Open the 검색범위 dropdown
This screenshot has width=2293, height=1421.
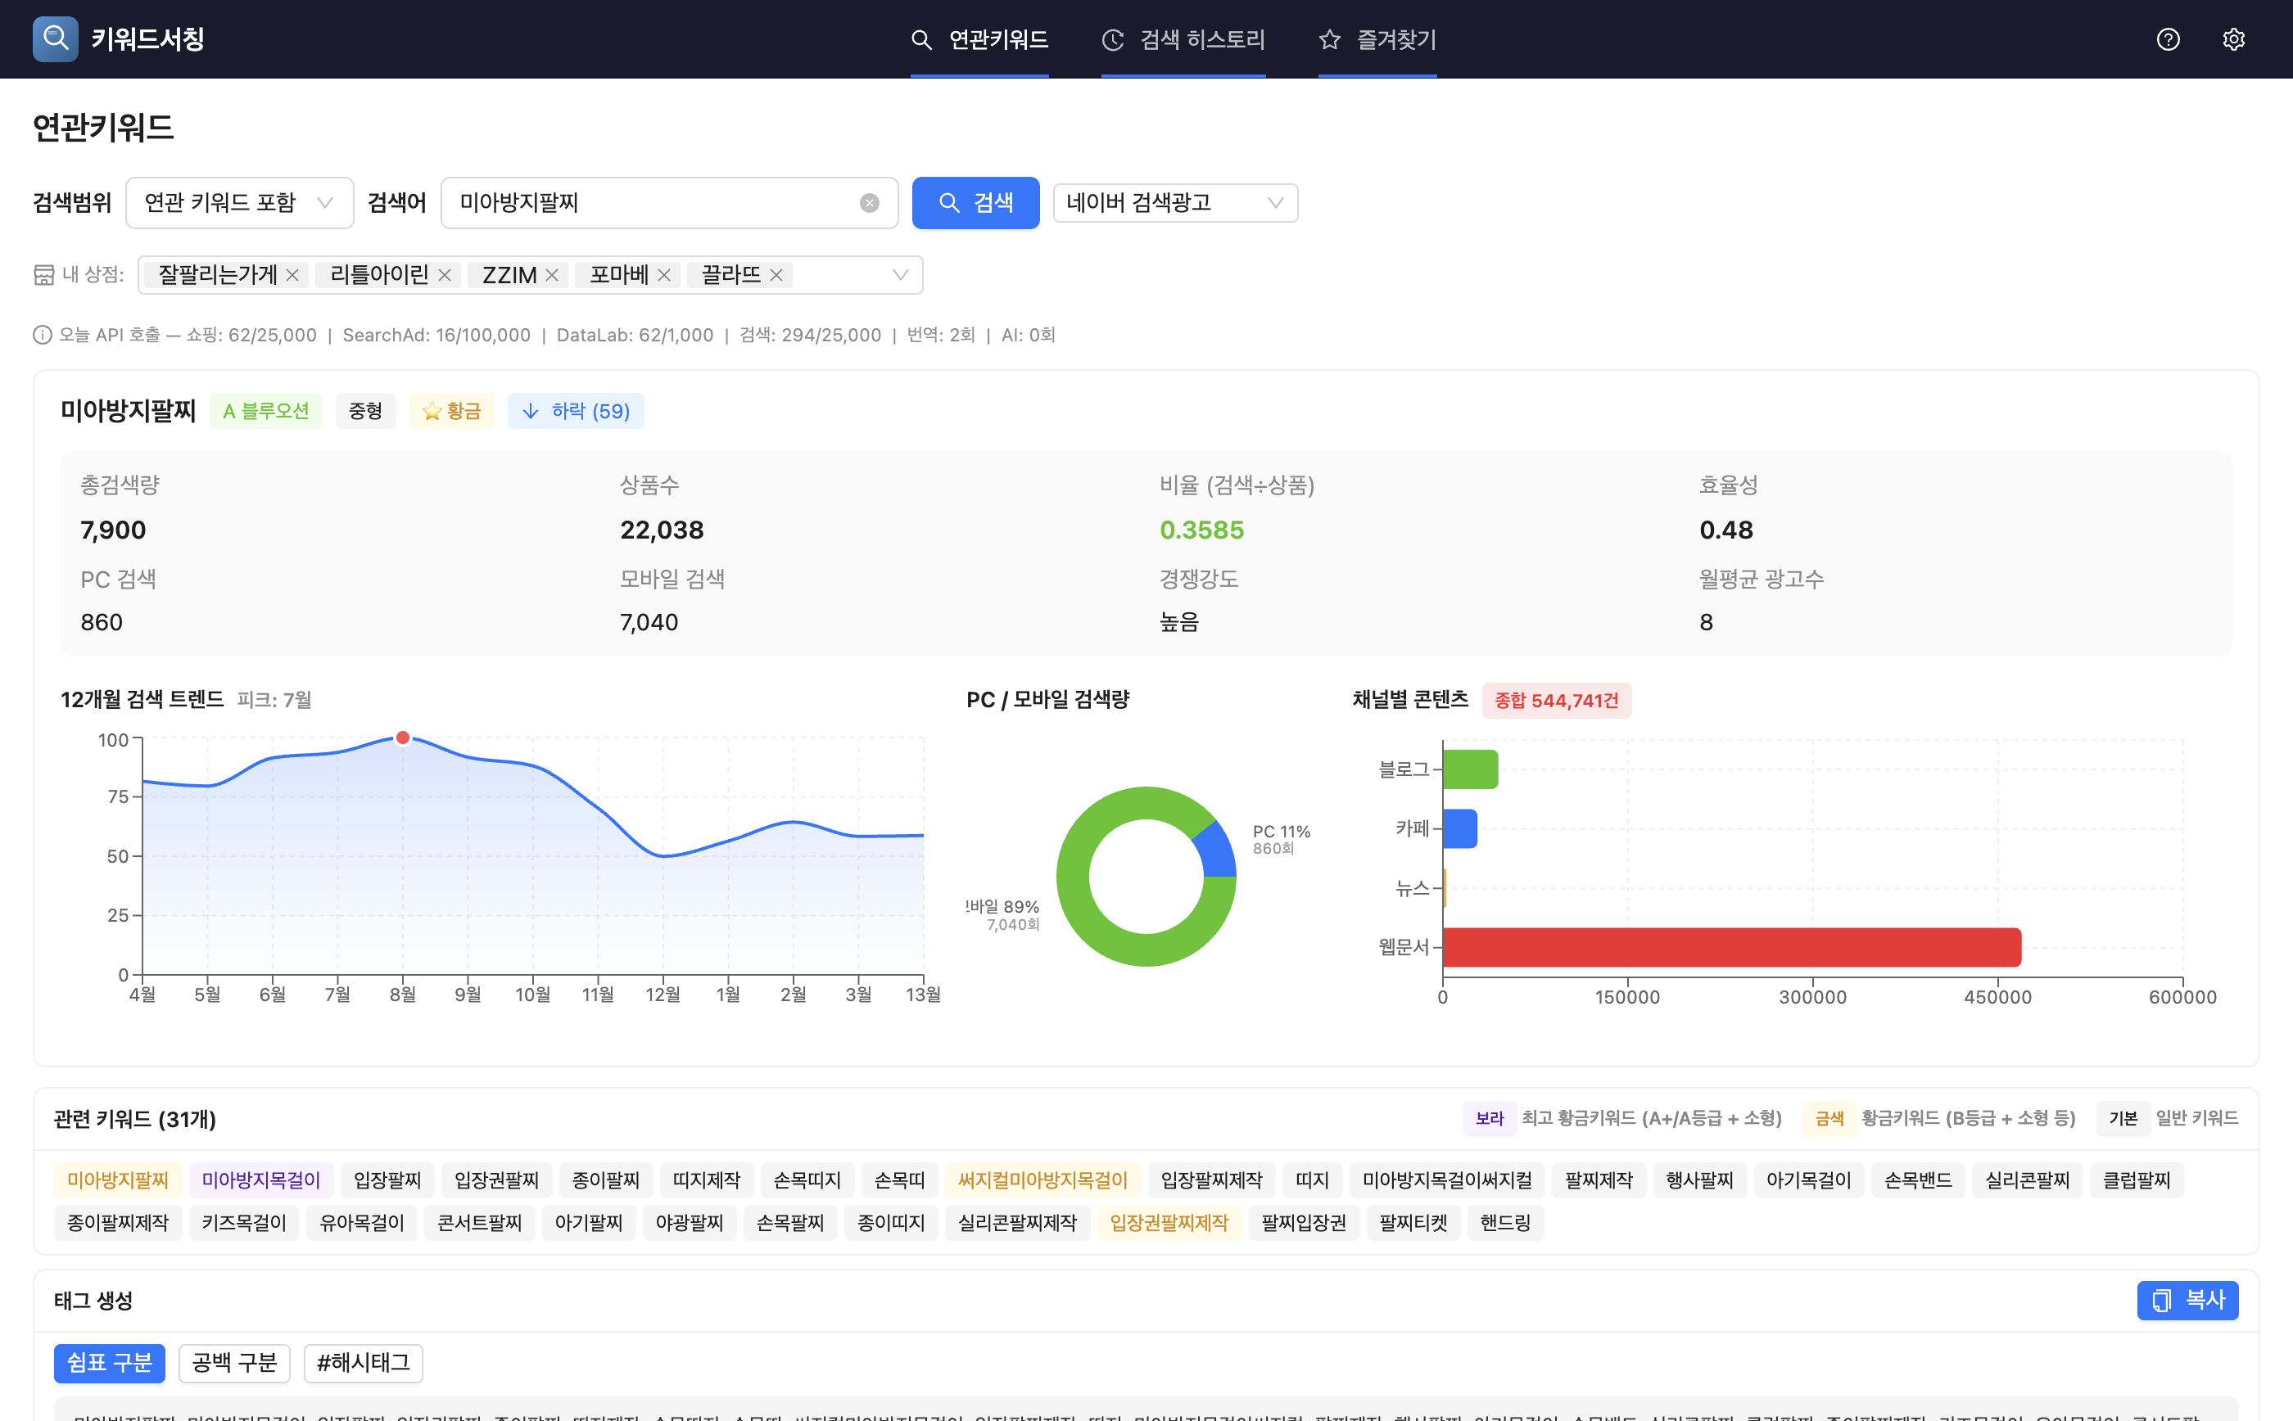[240, 202]
